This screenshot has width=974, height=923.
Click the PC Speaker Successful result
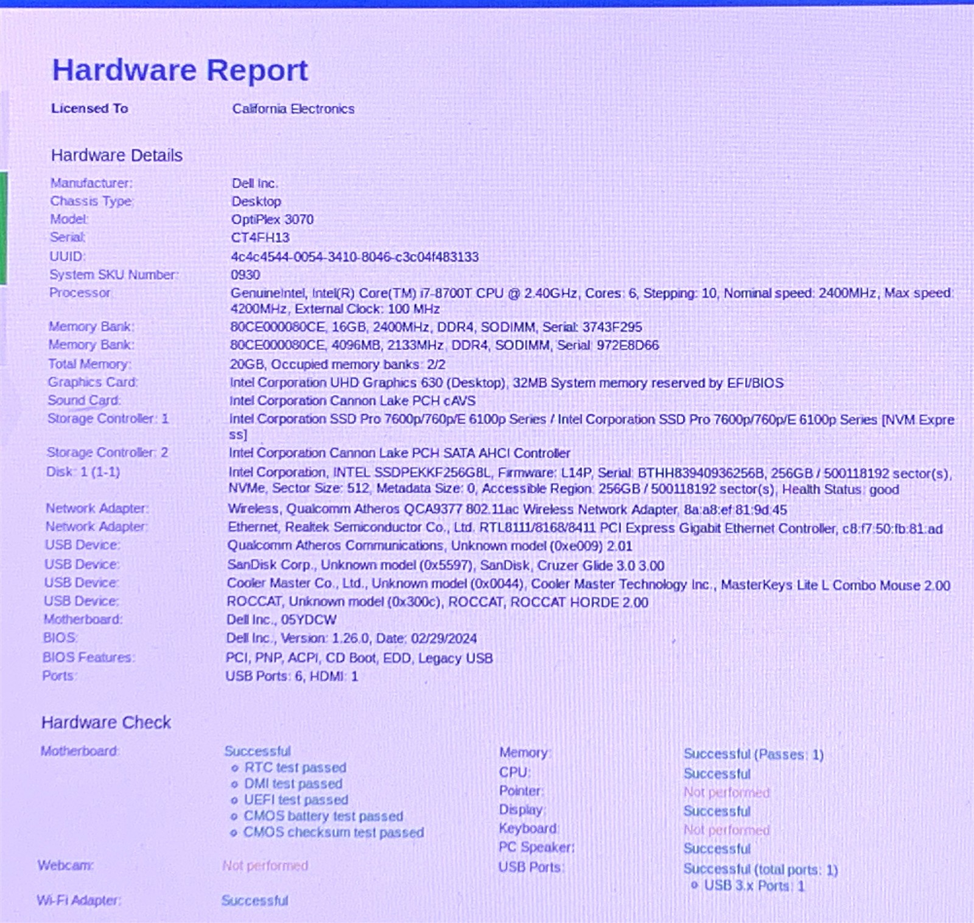(x=716, y=849)
